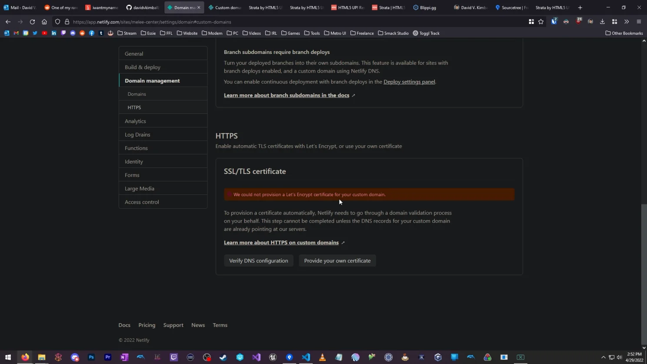Viewport: 647px width, 364px height.
Task: Open Discord from the bookmarks bar
Action: (x=73, y=33)
